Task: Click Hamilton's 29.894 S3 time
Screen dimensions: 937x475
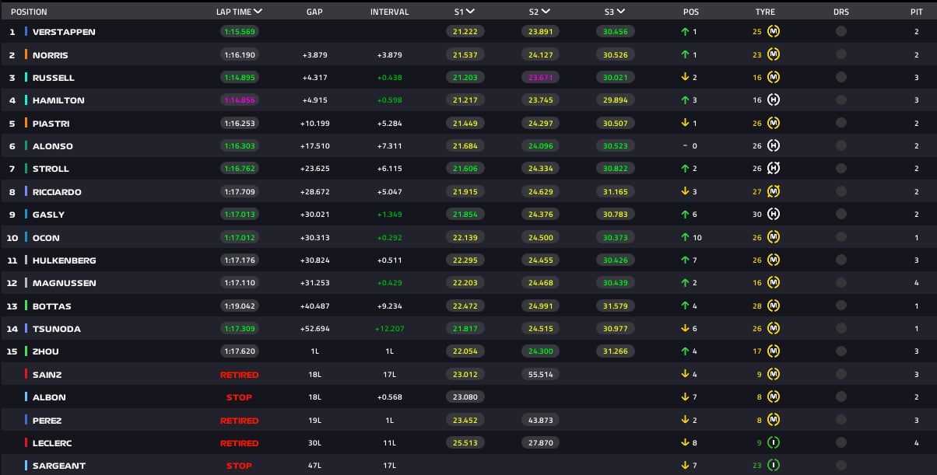Action: [x=616, y=100]
